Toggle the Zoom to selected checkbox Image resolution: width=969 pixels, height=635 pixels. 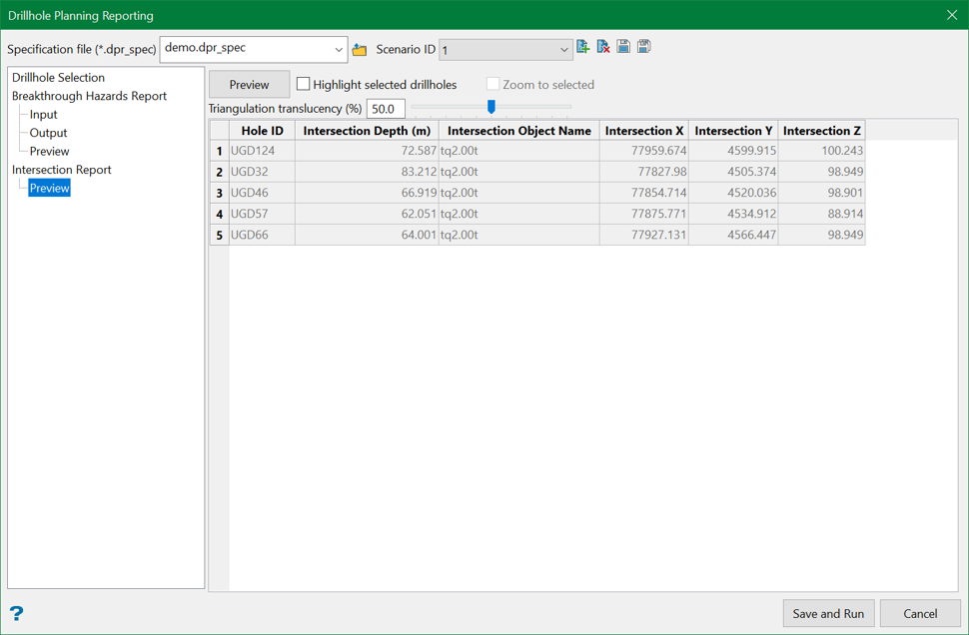(493, 85)
